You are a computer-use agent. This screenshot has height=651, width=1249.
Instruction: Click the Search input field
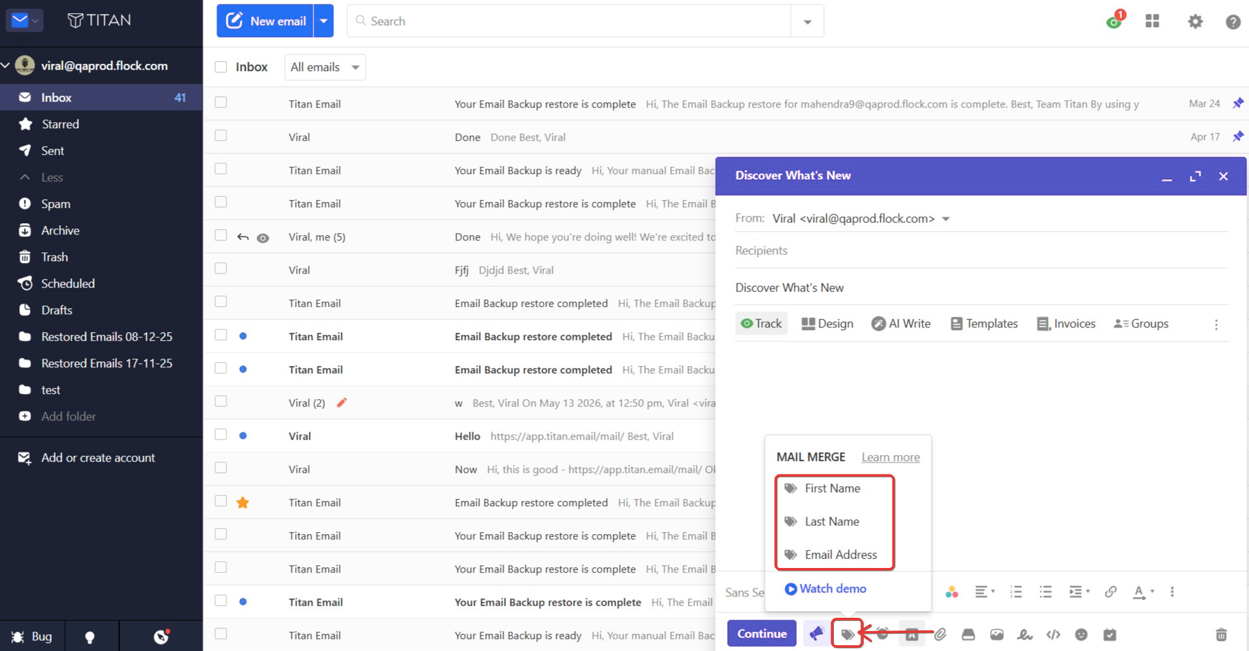point(569,21)
